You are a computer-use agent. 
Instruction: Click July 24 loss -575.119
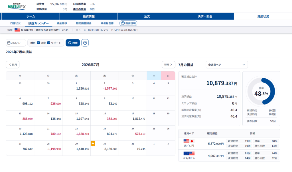pos(140,134)
